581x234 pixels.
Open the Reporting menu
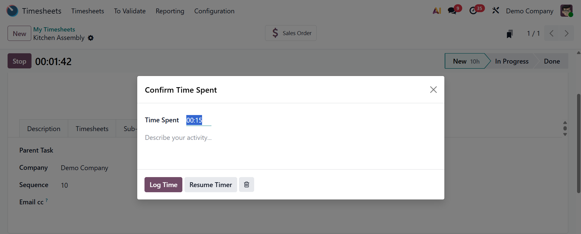click(170, 11)
